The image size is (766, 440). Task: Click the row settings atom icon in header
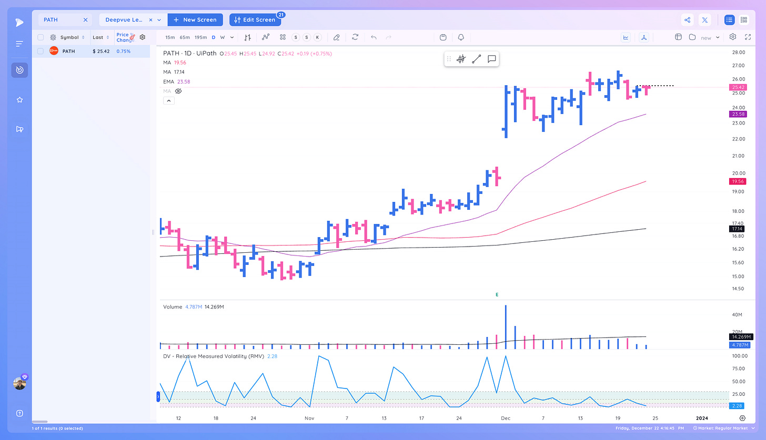click(x=53, y=37)
